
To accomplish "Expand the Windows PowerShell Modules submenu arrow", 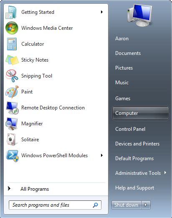I will click(102, 156).
